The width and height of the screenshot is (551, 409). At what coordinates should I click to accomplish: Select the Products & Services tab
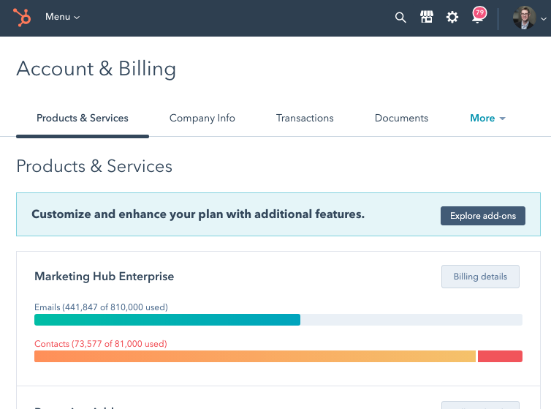(83, 118)
